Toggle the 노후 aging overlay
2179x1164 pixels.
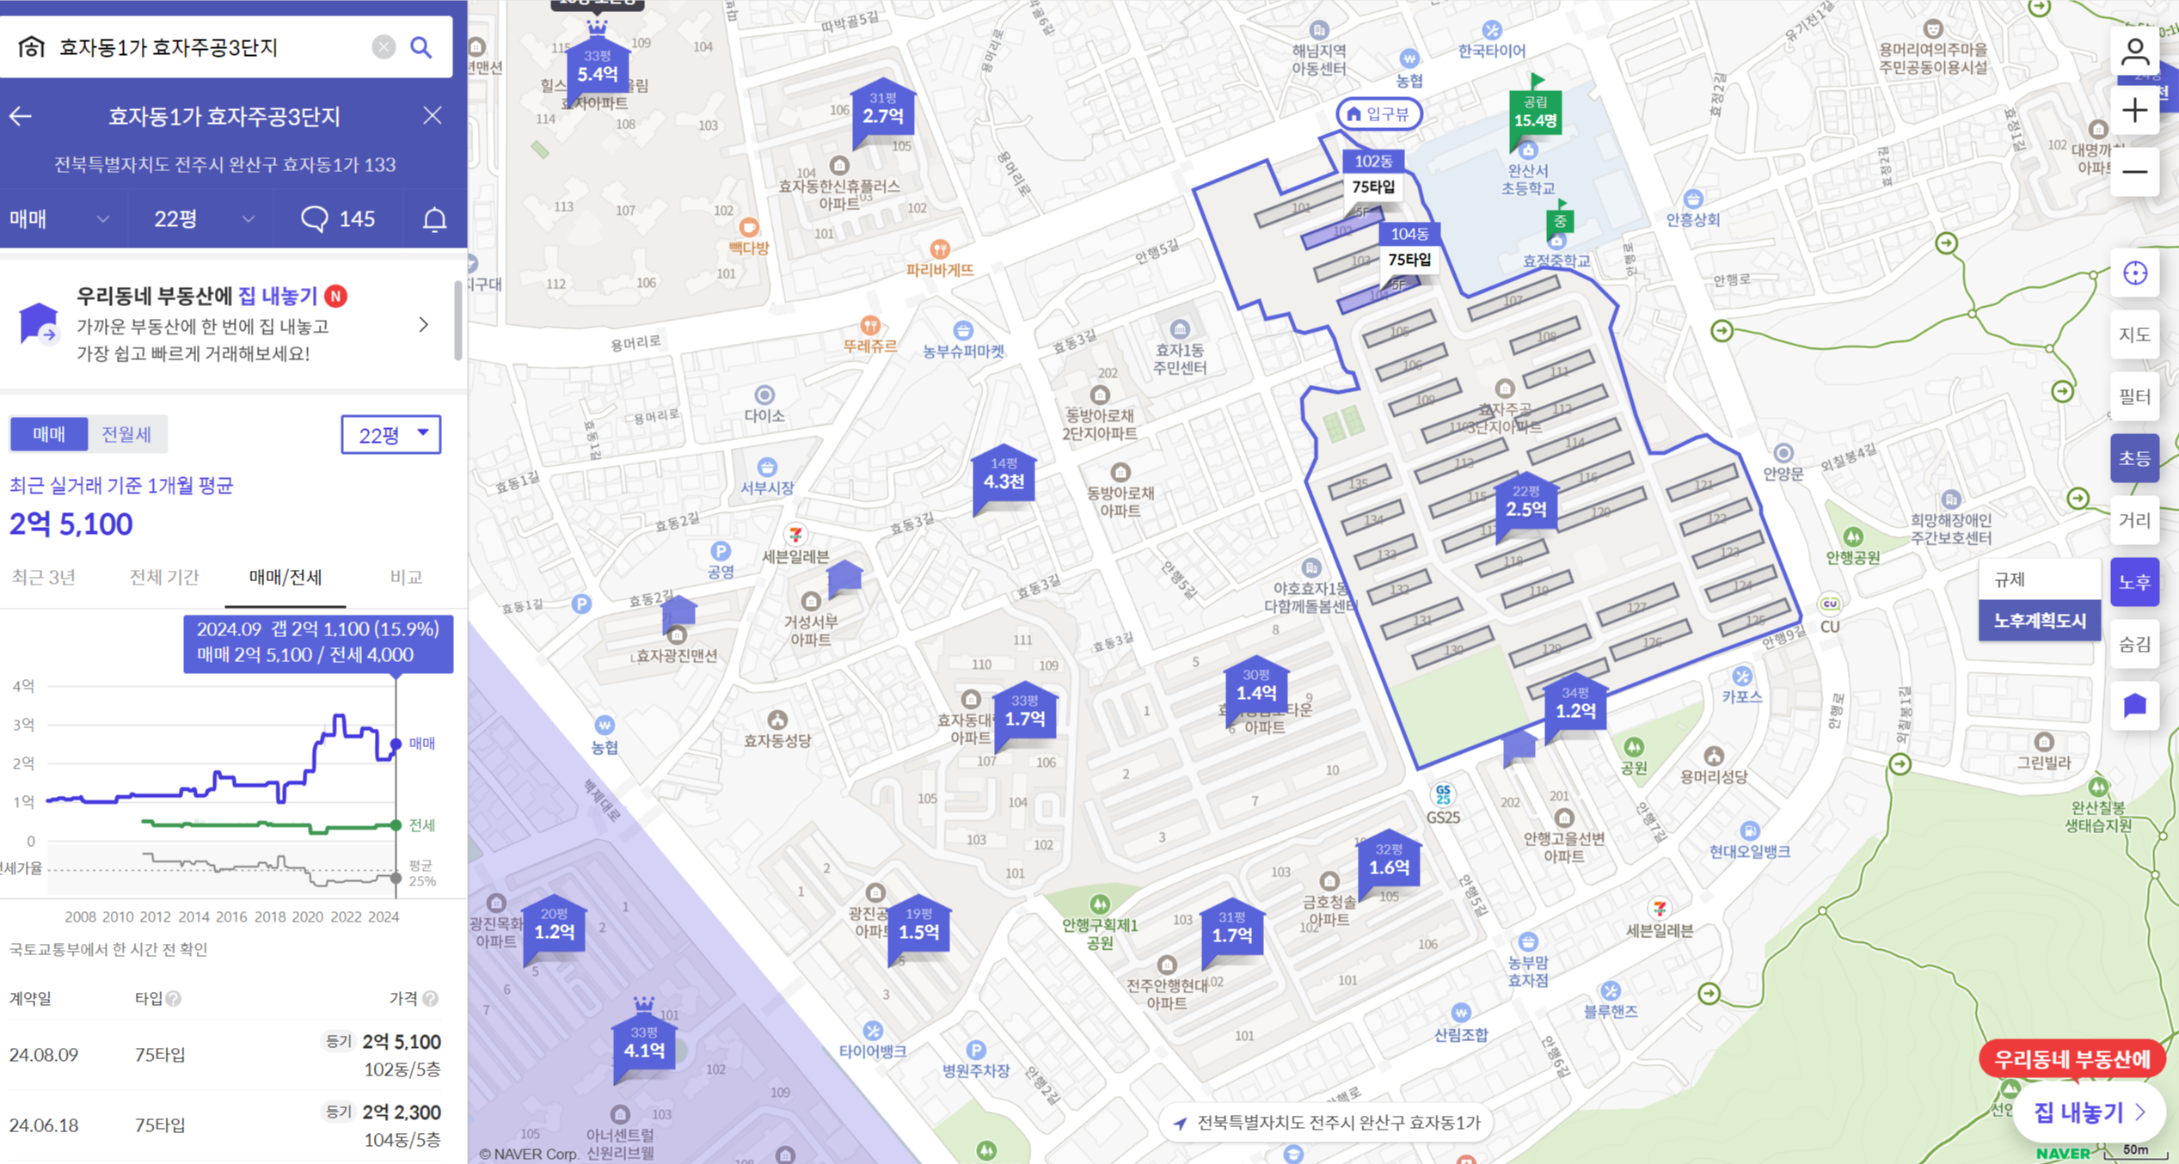[2134, 582]
